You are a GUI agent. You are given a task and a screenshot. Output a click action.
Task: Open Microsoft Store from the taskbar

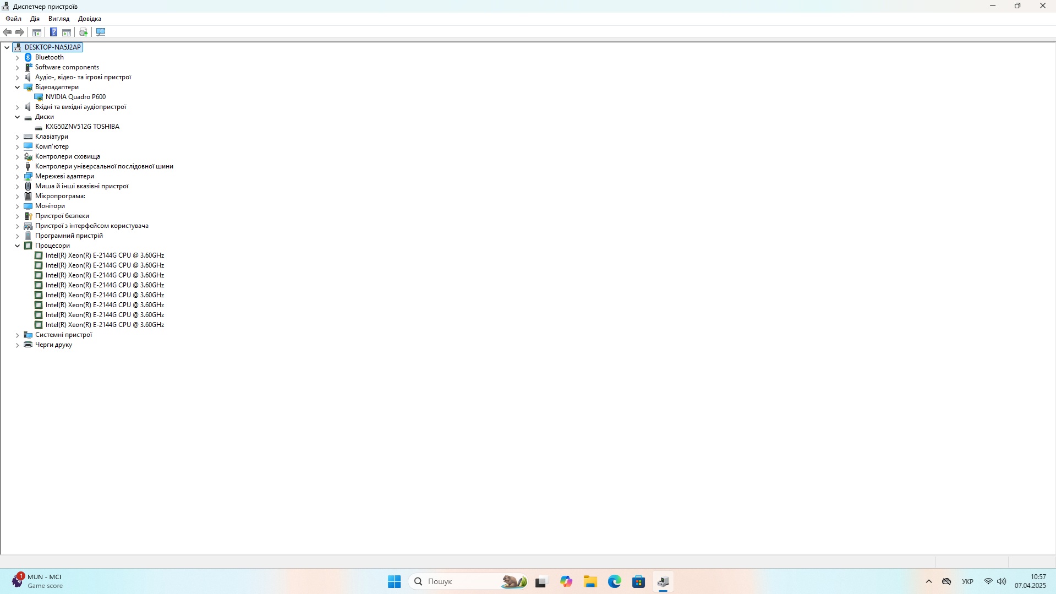click(x=638, y=581)
